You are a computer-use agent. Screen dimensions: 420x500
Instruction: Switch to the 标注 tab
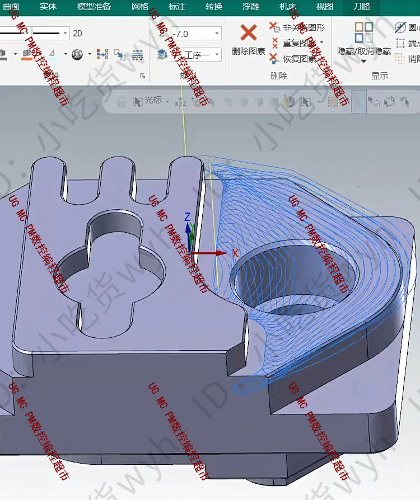[177, 6]
